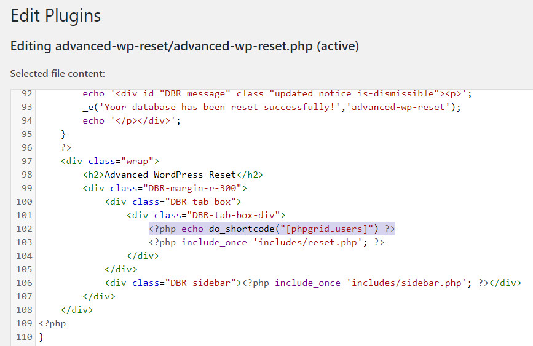Click the highlighted do_shortcode line in the editor

pos(271,229)
